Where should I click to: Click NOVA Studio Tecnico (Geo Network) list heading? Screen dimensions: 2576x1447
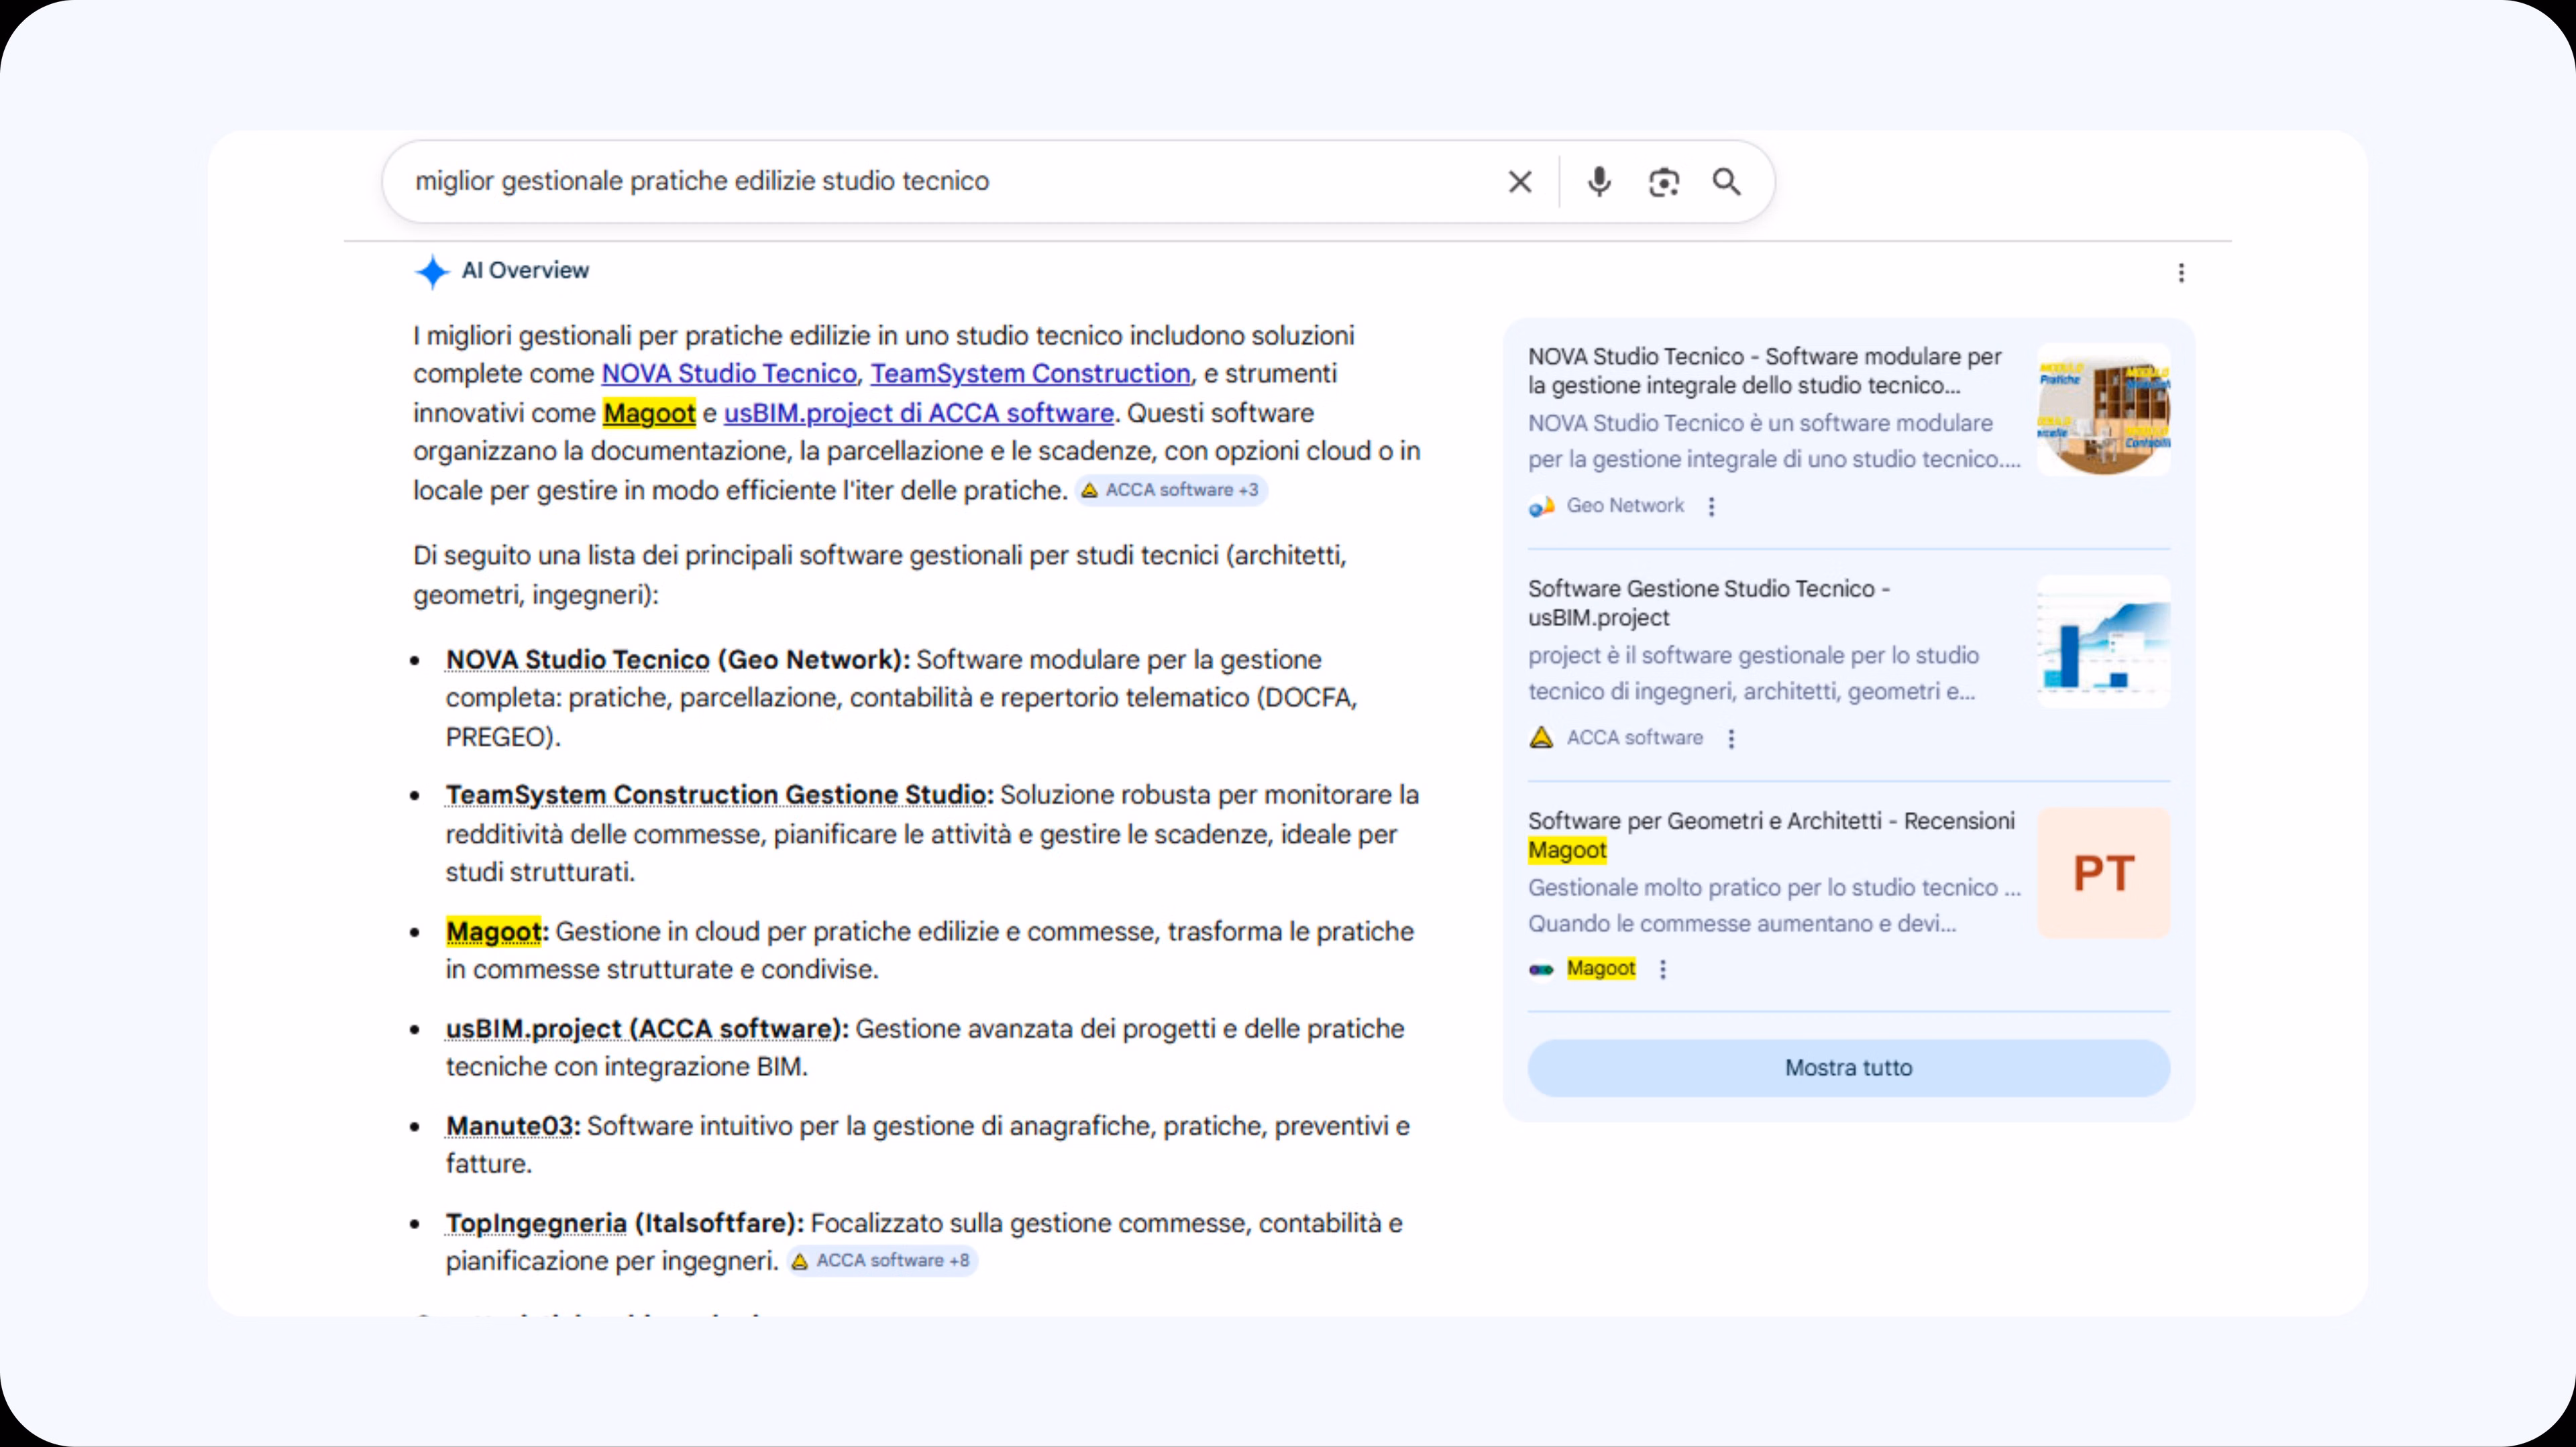coord(677,660)
